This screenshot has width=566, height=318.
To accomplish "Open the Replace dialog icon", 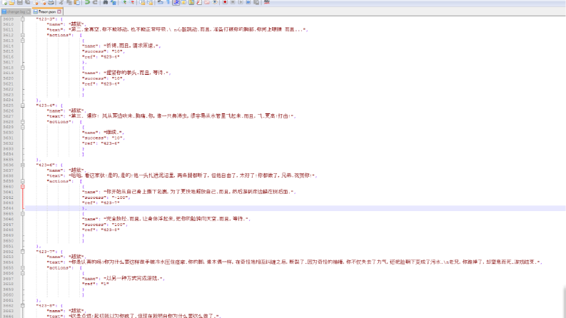I will (x=113, y=2).
